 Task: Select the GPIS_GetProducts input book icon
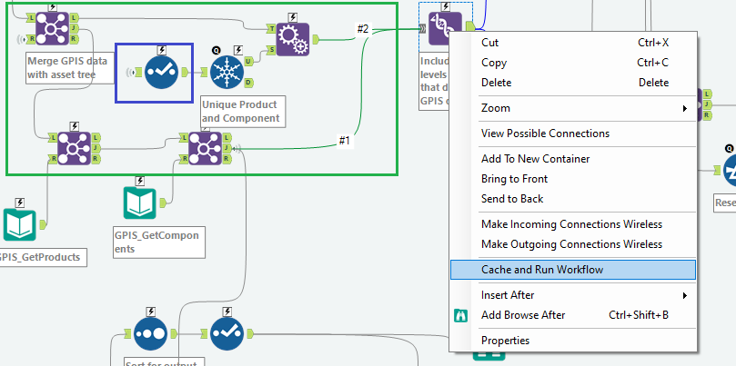tap(19, 225)
